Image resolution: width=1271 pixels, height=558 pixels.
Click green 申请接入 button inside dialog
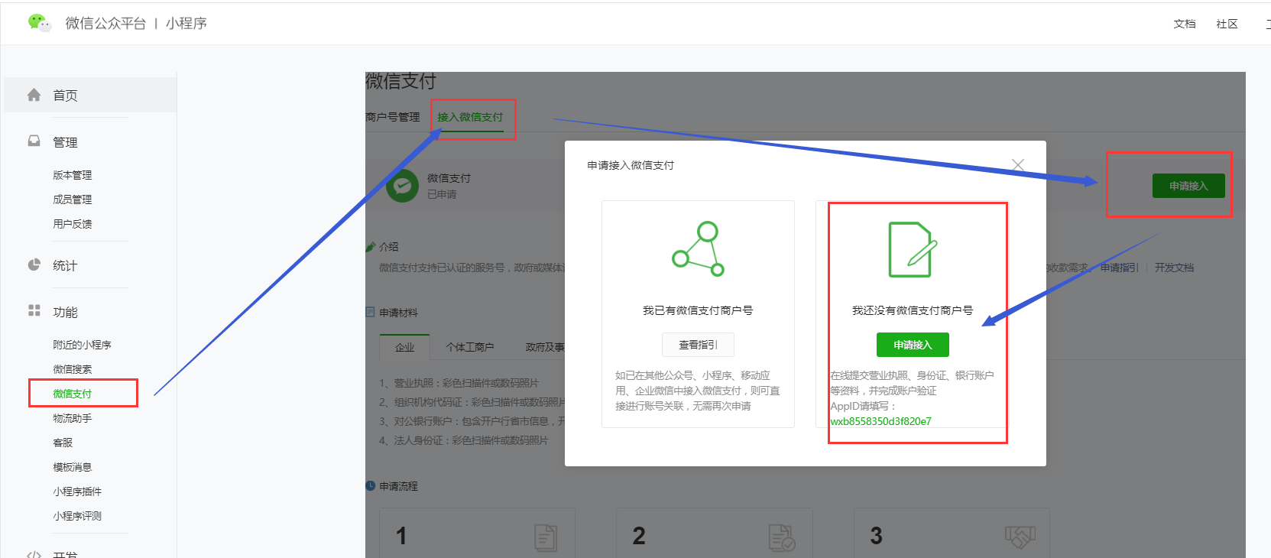pos(913,345)
